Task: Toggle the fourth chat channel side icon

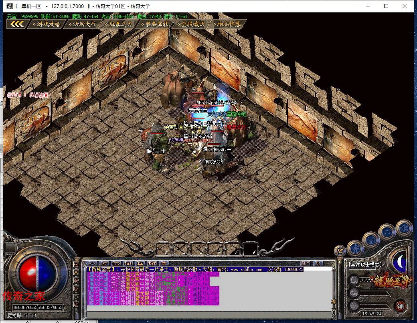Action: [76, 289]
